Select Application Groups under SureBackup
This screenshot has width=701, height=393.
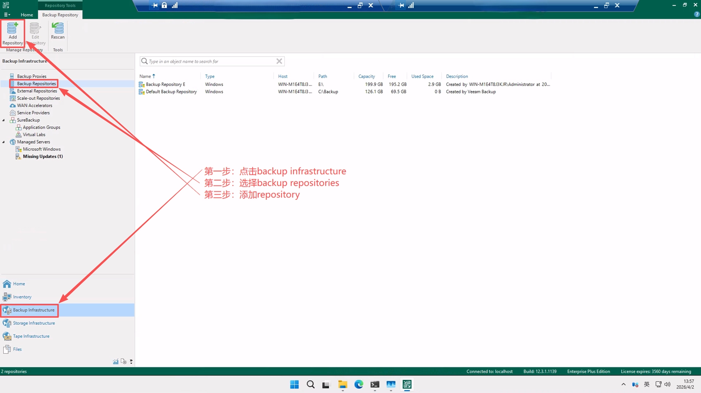[41, 128]
